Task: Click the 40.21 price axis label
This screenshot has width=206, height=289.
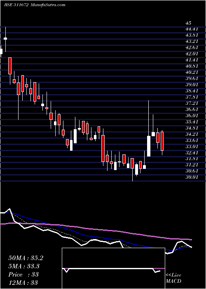Action: 192,72
